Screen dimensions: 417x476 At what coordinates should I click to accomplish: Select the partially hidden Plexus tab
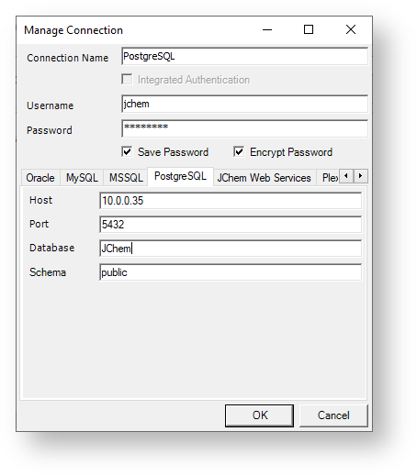point(329,178)
